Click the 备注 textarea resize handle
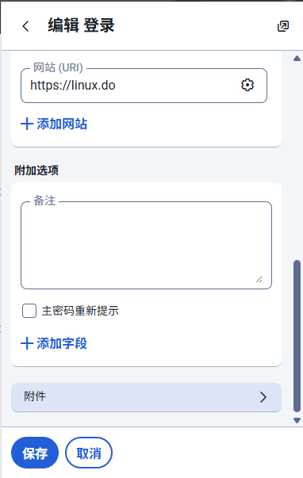The height and width of the screenshot is (478, 303). click(259, 279)
